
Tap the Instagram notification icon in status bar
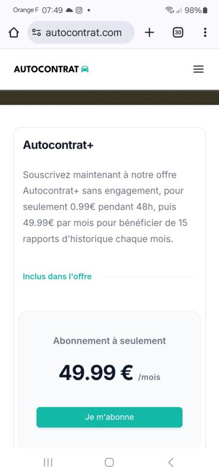(x=79, y=10)
